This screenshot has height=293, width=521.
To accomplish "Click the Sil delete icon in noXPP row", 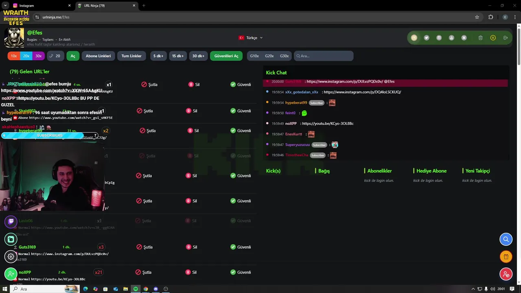I will [188, 272].
